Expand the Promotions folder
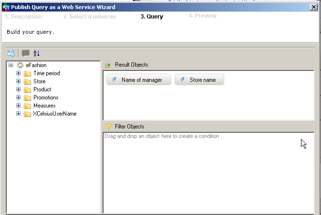This screenshot has width=321, height=215. click(18, 97)
